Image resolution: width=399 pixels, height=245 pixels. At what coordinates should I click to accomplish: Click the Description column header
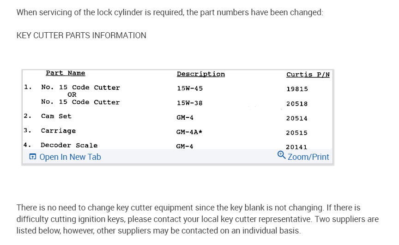click(200, 74)
